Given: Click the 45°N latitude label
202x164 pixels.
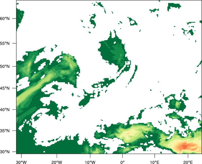Looking at the screenshot, I should (5, 88).
